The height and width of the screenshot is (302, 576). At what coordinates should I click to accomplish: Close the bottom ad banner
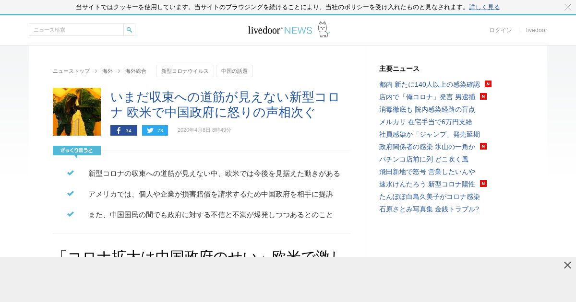(567, 265)
